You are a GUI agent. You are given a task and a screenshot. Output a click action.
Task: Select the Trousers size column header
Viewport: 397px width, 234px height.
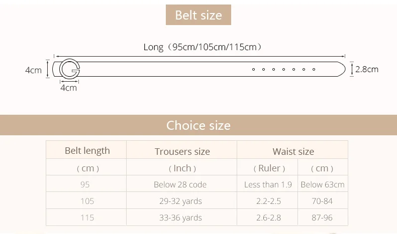click(182, 151)
